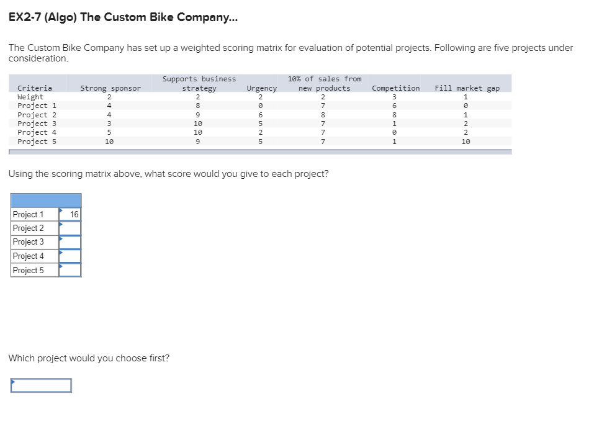Select the 'Urgency' column header
The width and height of the screenshot is (607, 429).
coord(261,88)
